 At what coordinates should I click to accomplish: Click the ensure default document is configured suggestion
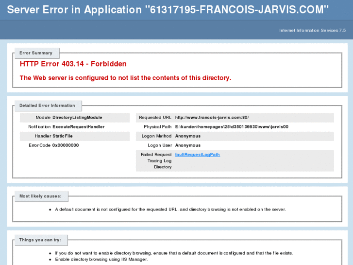pyautogui.click(x=174, y=253)
